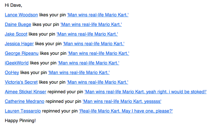Visit the iGeekWorld profile link
The width and height of the screenshot is (220, 125).
coord(17,63)
